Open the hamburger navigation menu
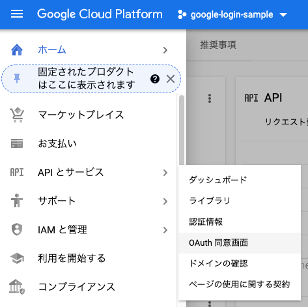 (x=17, y=14)
